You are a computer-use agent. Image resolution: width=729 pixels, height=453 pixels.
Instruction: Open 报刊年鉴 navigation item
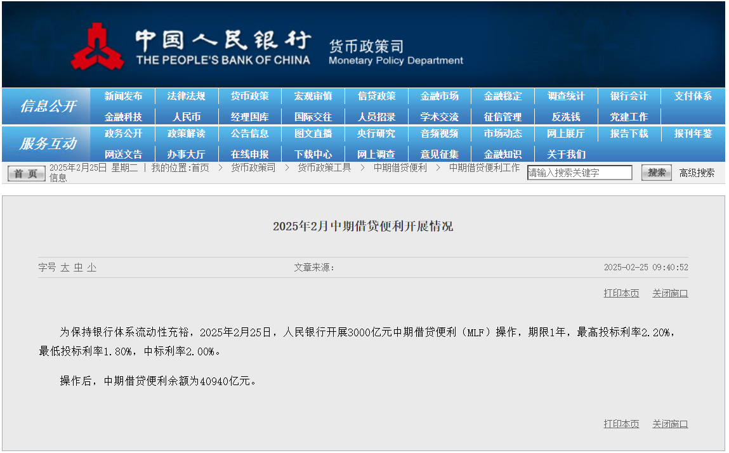pyautogui.click(x=693, y=134)
